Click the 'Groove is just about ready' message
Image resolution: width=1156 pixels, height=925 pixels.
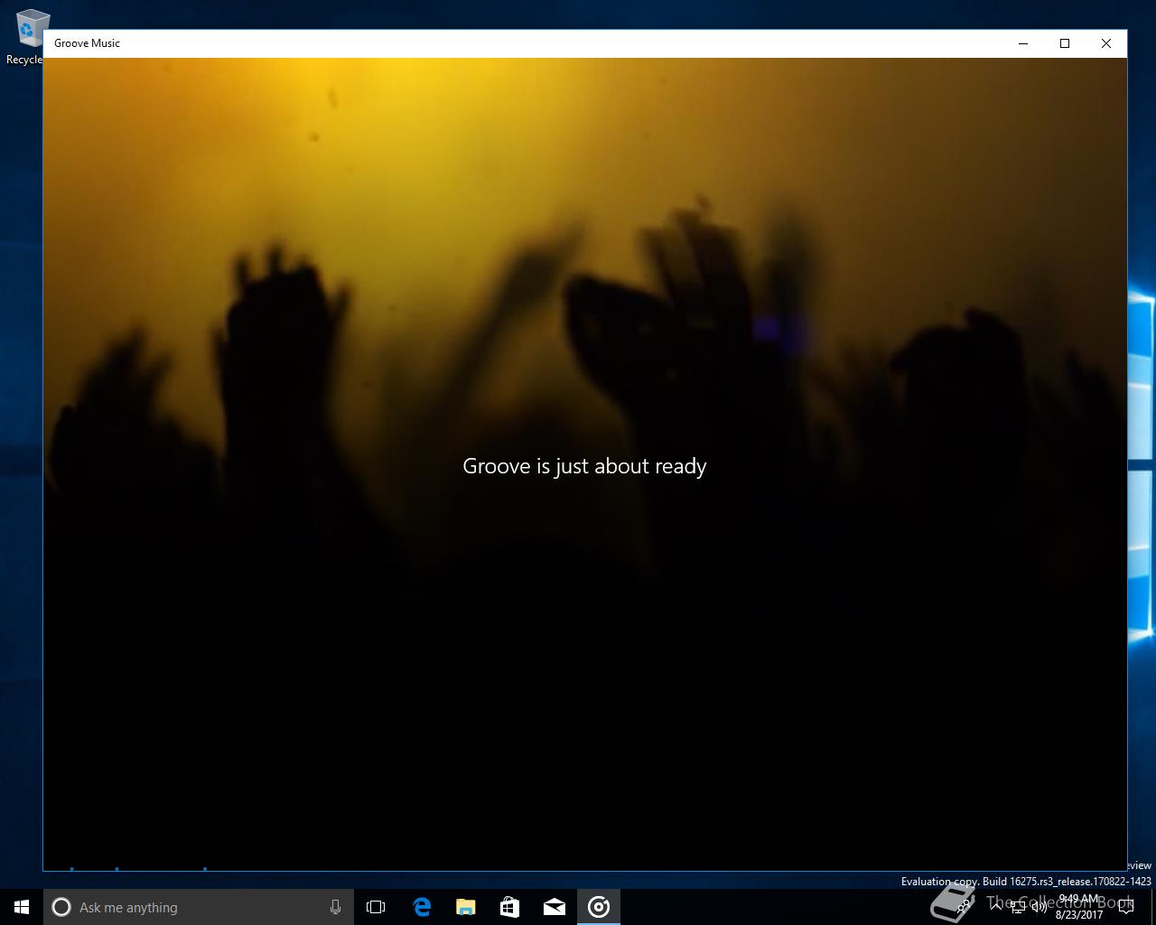[x=584, y=466]
